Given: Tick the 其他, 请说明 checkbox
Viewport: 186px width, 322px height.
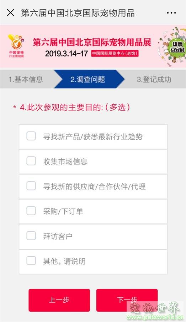Looking at the screenshot, I should [x=31, y=261].
